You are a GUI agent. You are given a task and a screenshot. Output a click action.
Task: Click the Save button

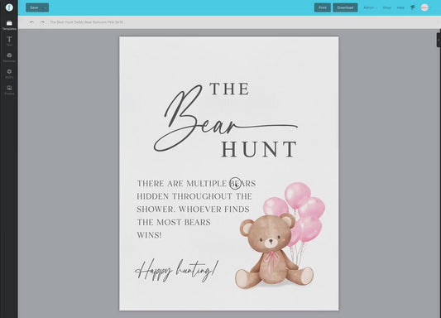34,7
